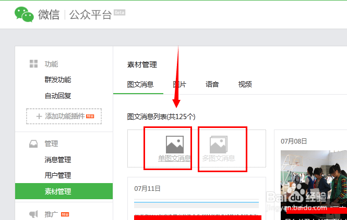Open 自动回复 in the sidebar
Image resolution: width=347 pixels, height=220 pixels.
[x=58, y=96]
